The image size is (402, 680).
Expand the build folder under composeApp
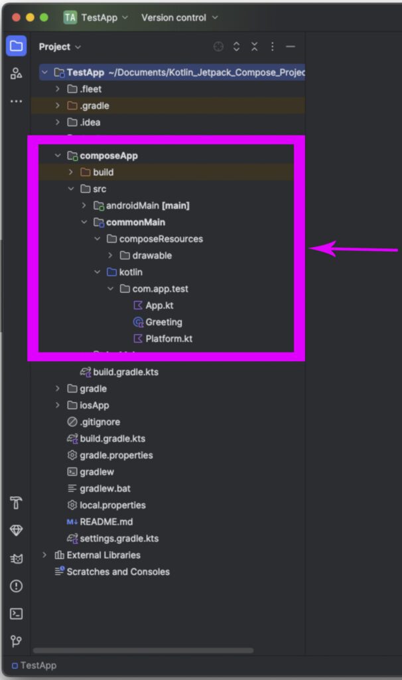coord(71,172)
